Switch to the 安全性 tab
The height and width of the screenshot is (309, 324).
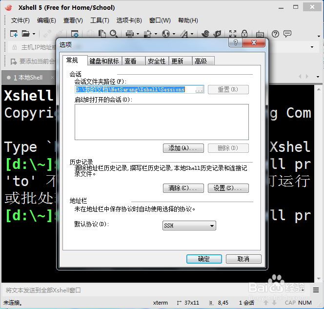point(157,61)
